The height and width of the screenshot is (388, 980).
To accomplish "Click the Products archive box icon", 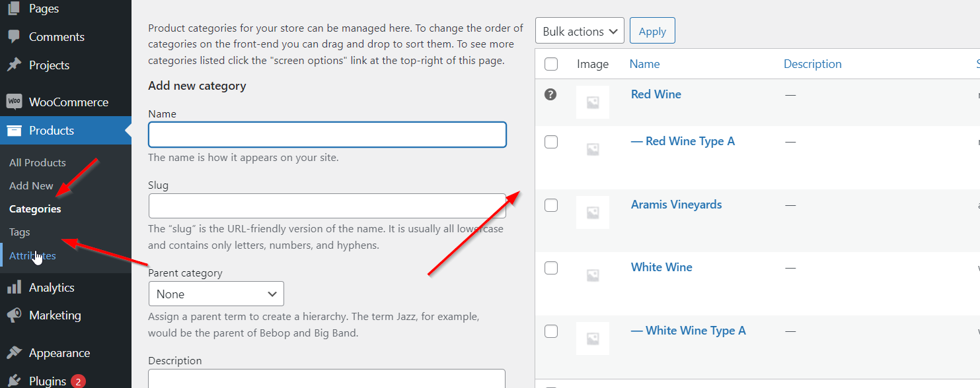I will 14,131.
